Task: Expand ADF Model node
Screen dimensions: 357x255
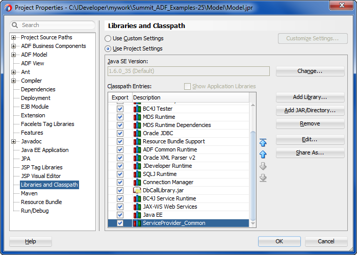Action: click(x=14, y=55)
